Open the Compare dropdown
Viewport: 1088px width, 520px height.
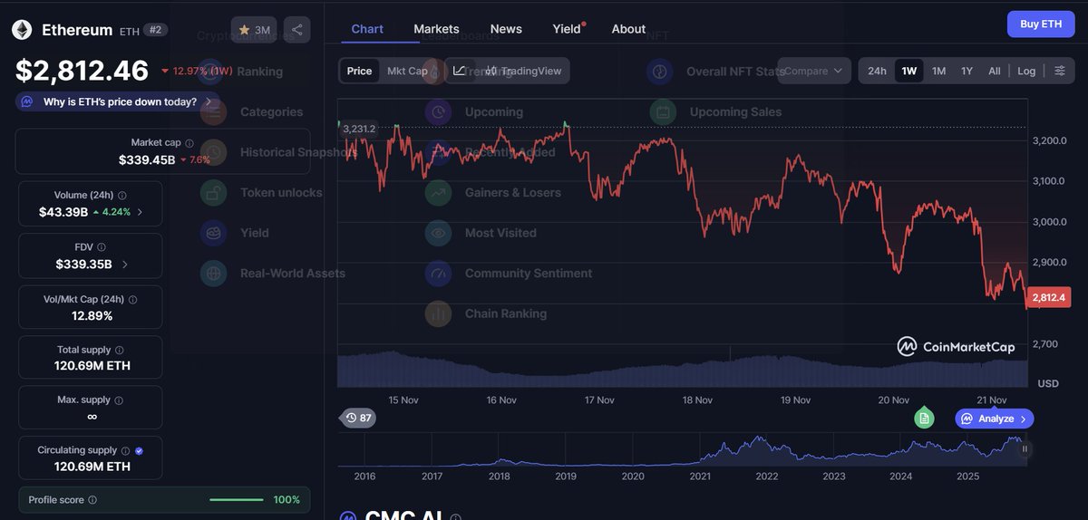pyautogui.click(x=814, y=71)
